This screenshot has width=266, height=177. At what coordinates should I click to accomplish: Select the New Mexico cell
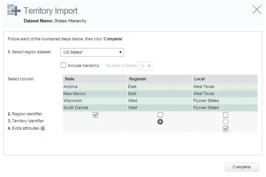[x=95, y=94]
